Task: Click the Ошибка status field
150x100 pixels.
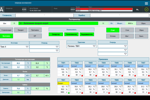Action: (119, 15)
